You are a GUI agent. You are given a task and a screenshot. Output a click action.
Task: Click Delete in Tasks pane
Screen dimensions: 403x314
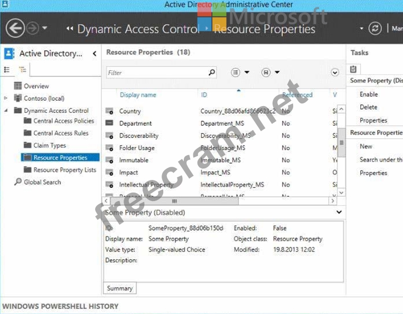click(369, 107)
